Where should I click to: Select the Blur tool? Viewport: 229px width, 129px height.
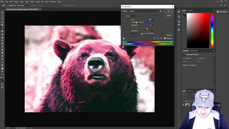[2, 49]
